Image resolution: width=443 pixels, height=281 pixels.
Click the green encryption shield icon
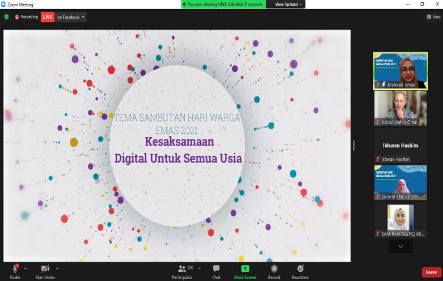pyautogui.click(x=6, y=17)
